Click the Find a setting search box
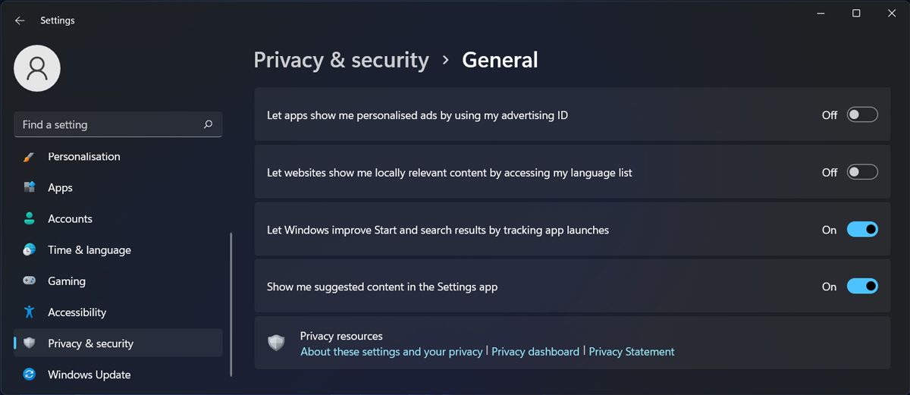The image size is (910, 395). point(106,124)
